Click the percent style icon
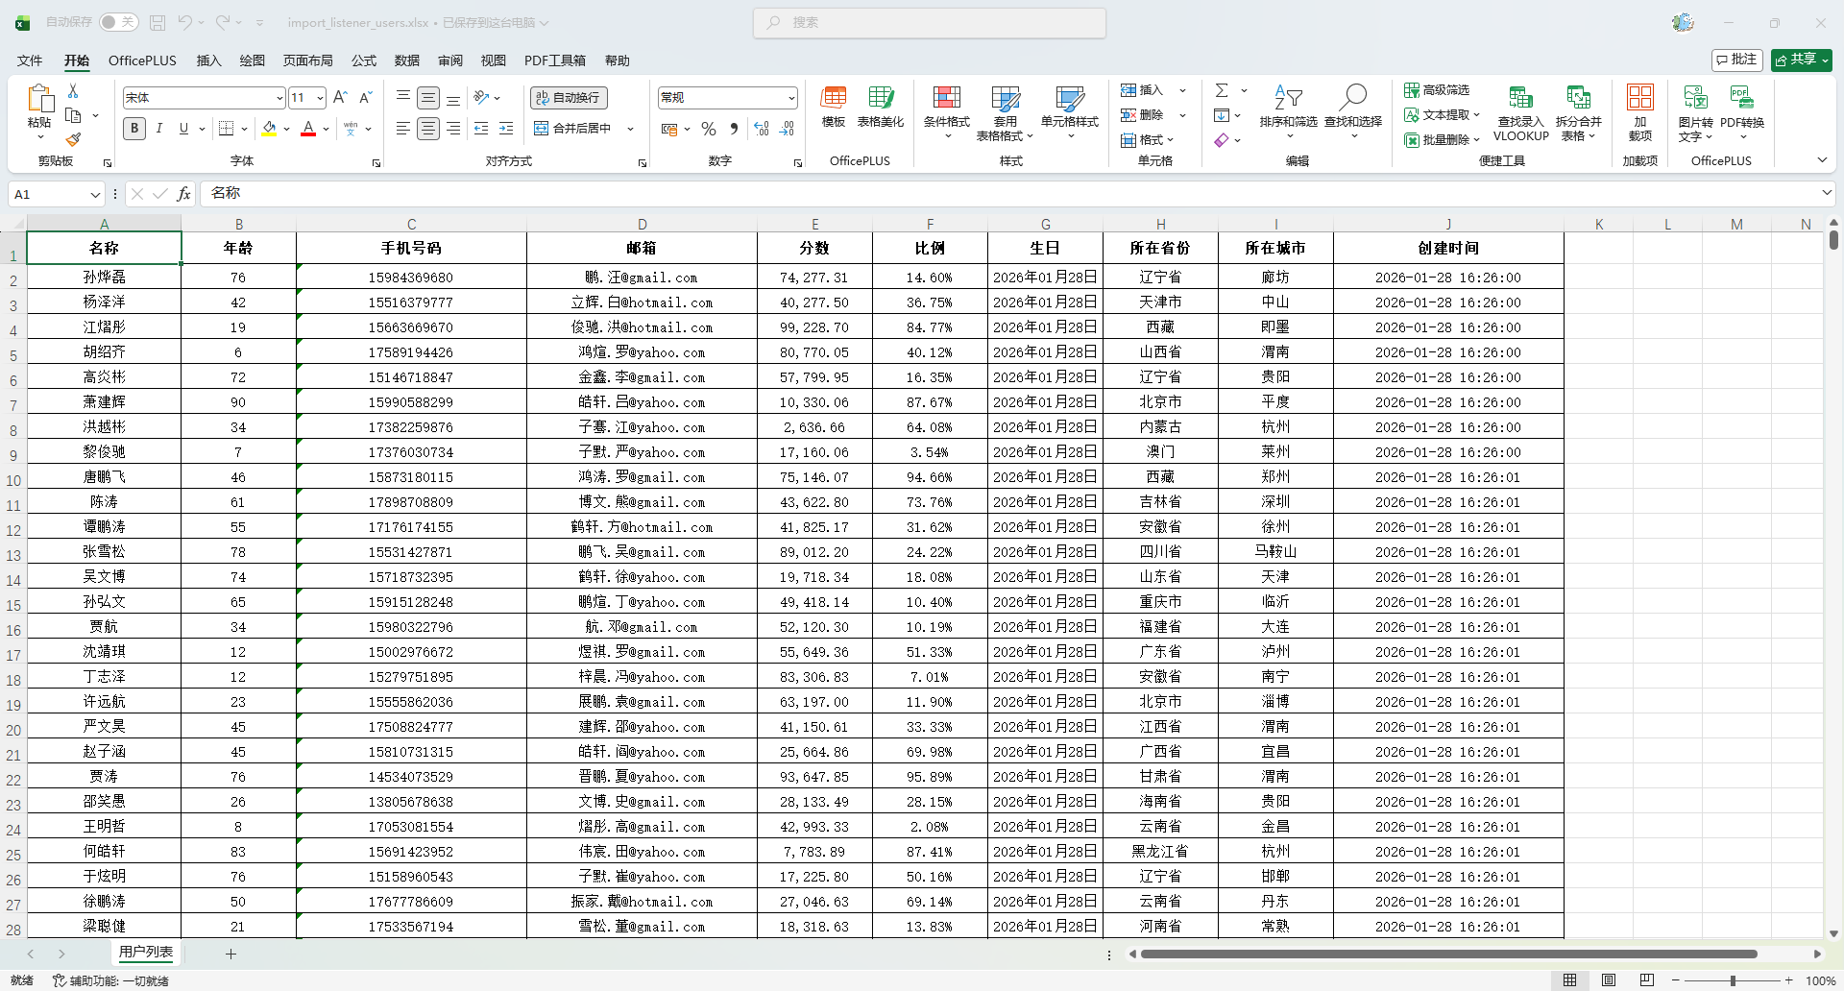This screenshot has height=991, width=1844. pyautogui.click(x=709, y=129)
